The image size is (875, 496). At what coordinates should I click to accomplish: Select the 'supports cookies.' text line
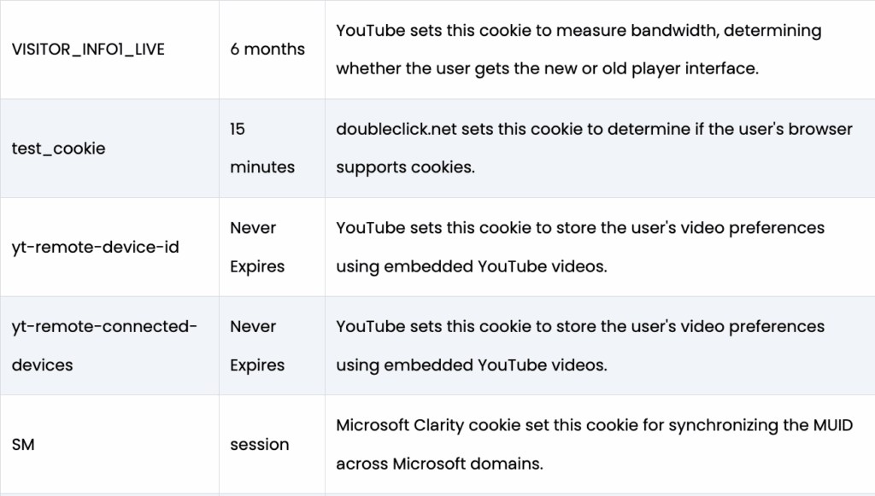[404, 167]
